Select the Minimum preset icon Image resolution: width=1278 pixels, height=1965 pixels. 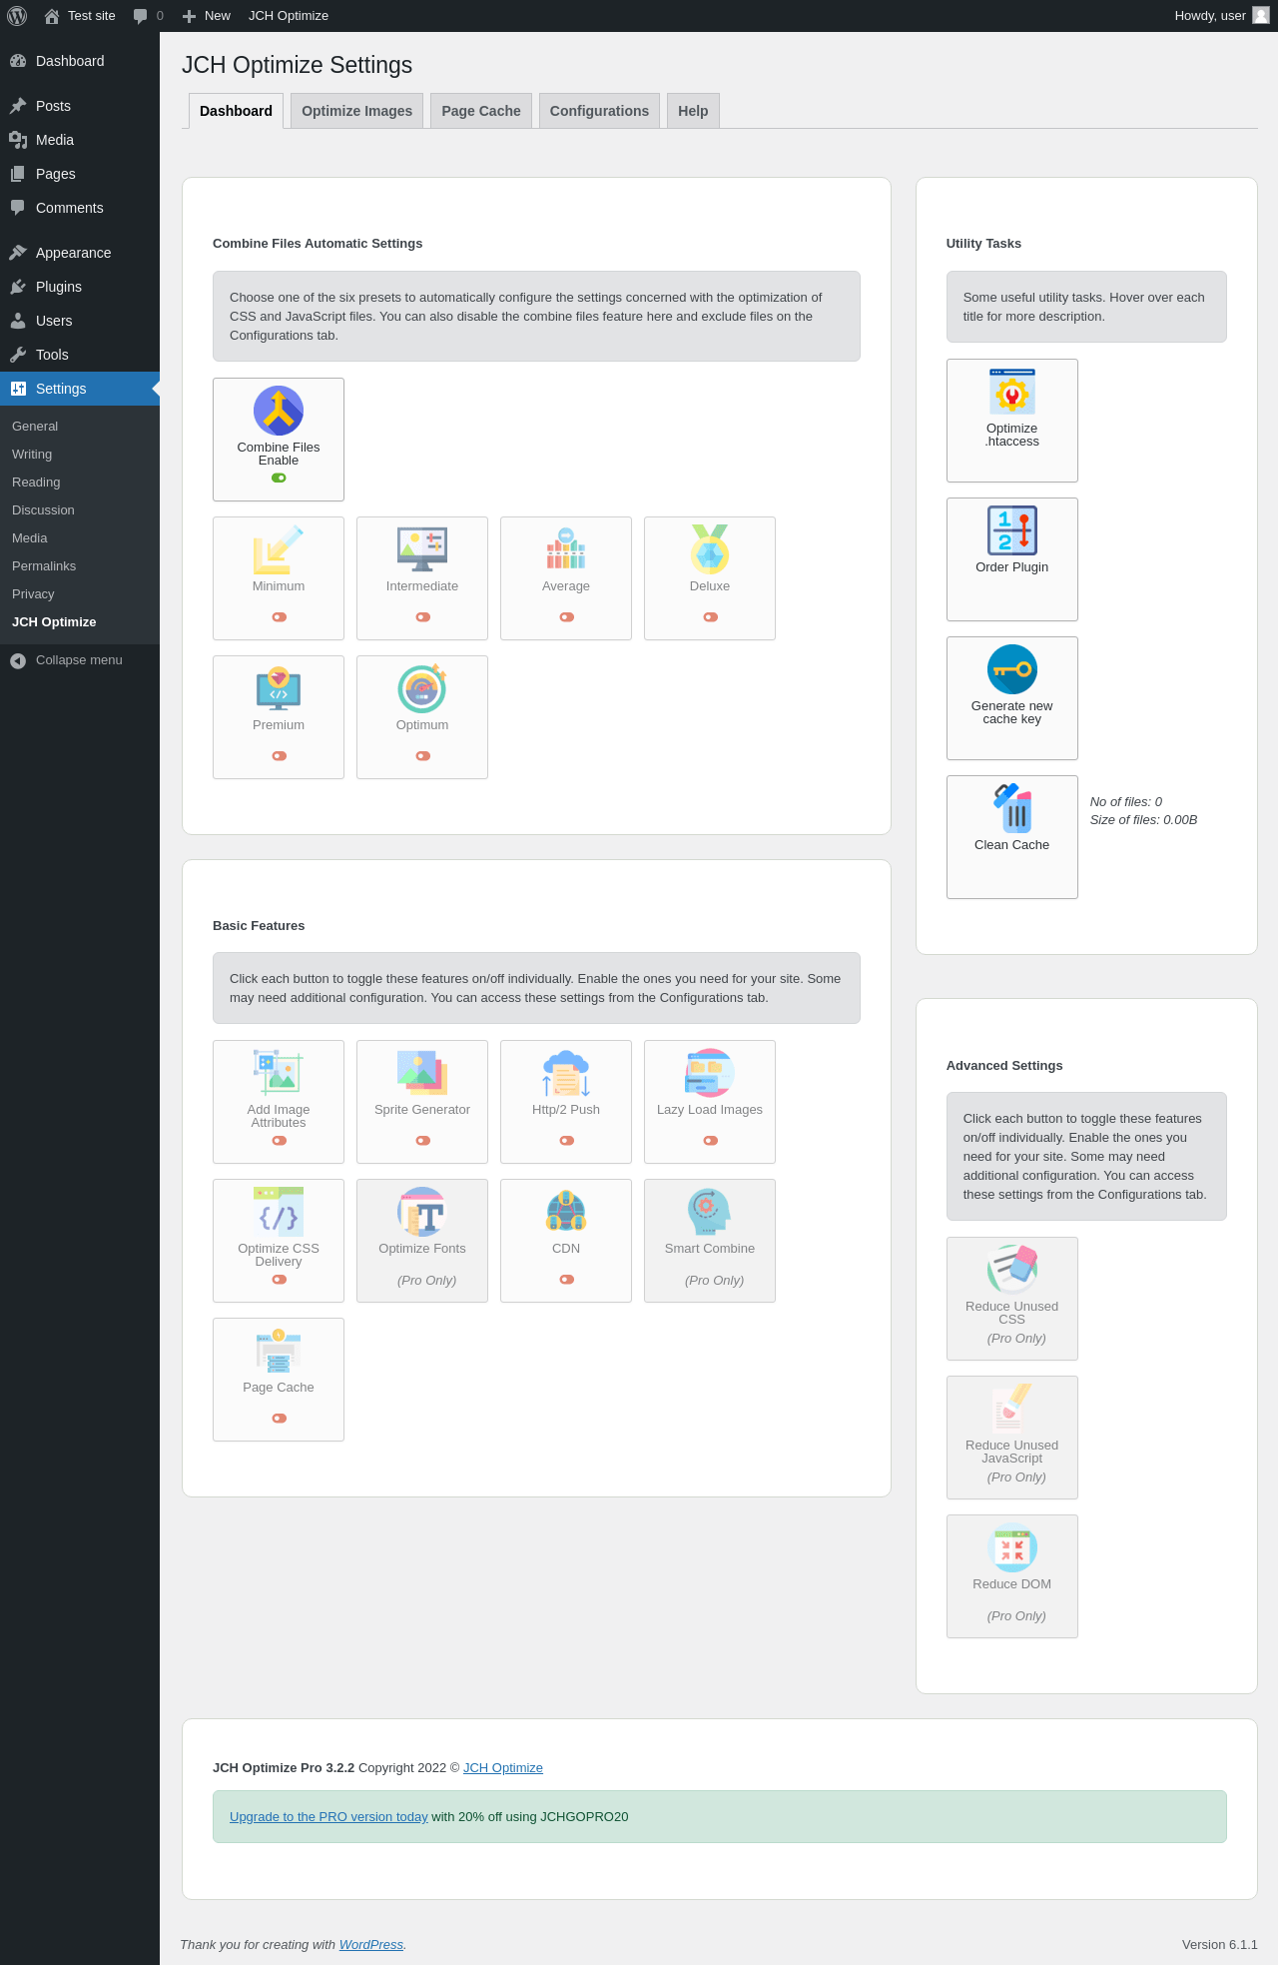(279, 549)
